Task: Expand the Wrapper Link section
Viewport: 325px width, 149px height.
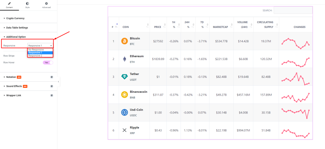Action: click(12, 95)
